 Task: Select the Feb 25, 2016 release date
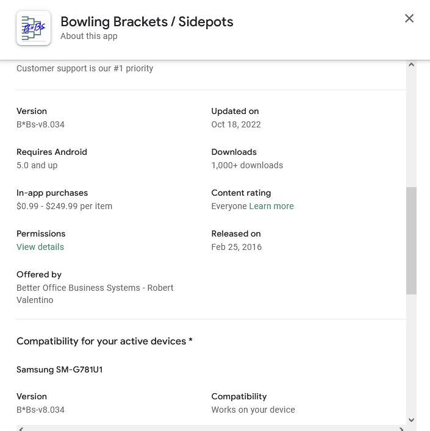(237, 247)
